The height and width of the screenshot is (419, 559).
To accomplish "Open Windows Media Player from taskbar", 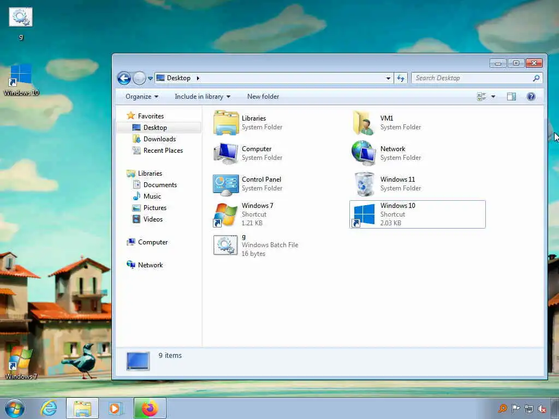I will coord(115,408).
